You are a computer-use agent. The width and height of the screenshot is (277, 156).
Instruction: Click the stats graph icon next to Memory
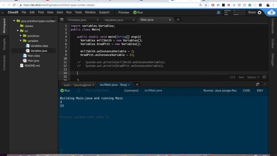click(x=219, y=13)
